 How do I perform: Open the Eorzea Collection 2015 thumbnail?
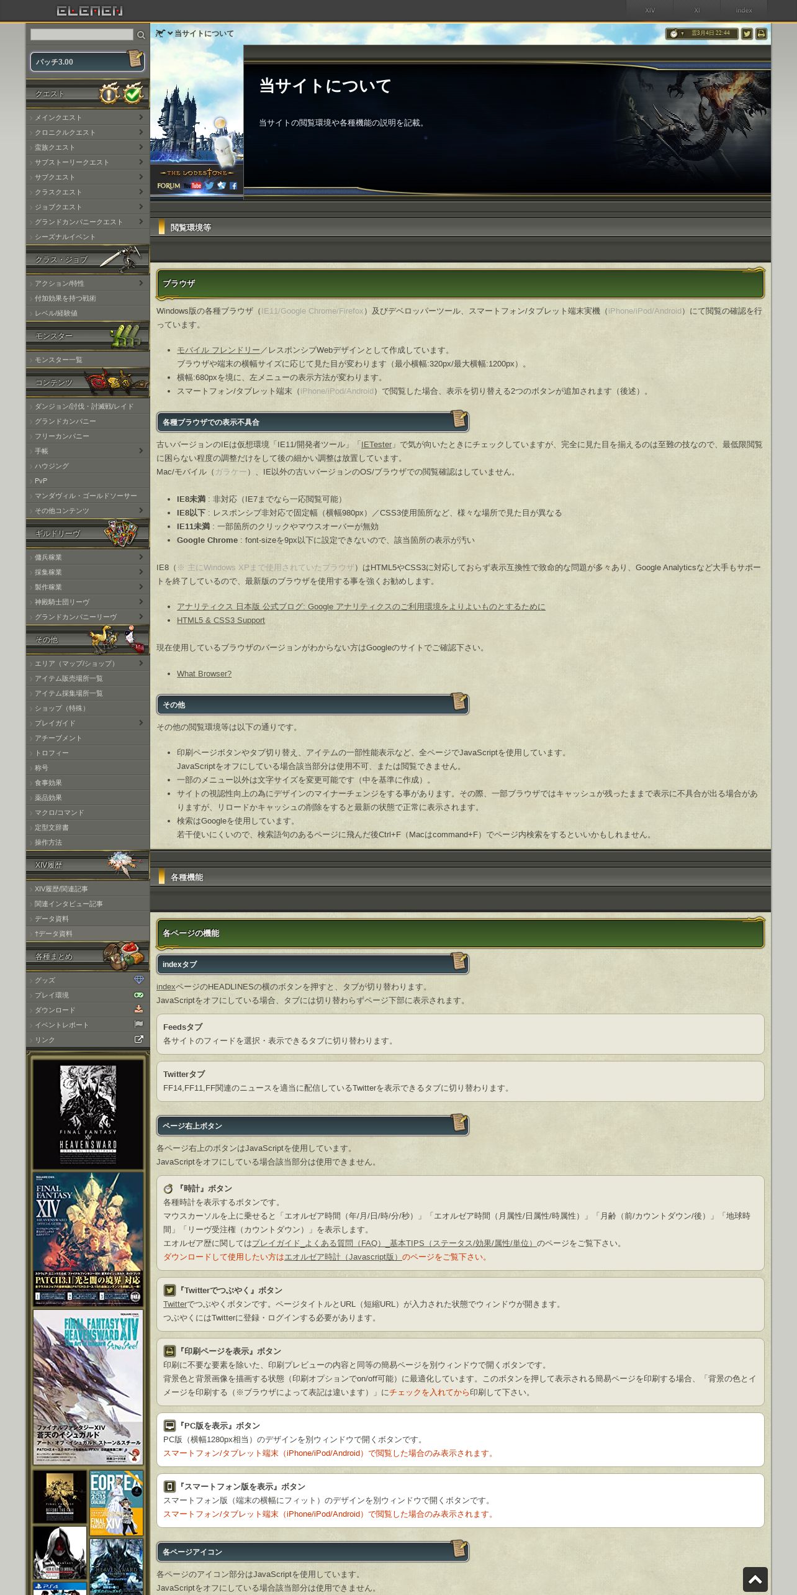click(116, 1502)
